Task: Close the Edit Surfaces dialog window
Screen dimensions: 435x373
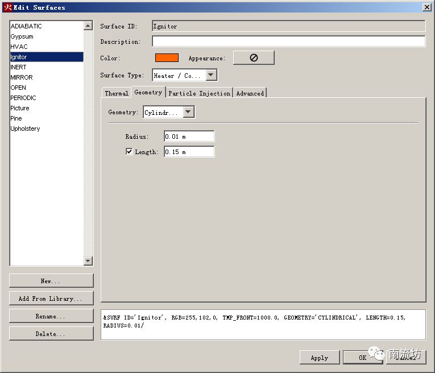Action: click(x=426, y=7)
